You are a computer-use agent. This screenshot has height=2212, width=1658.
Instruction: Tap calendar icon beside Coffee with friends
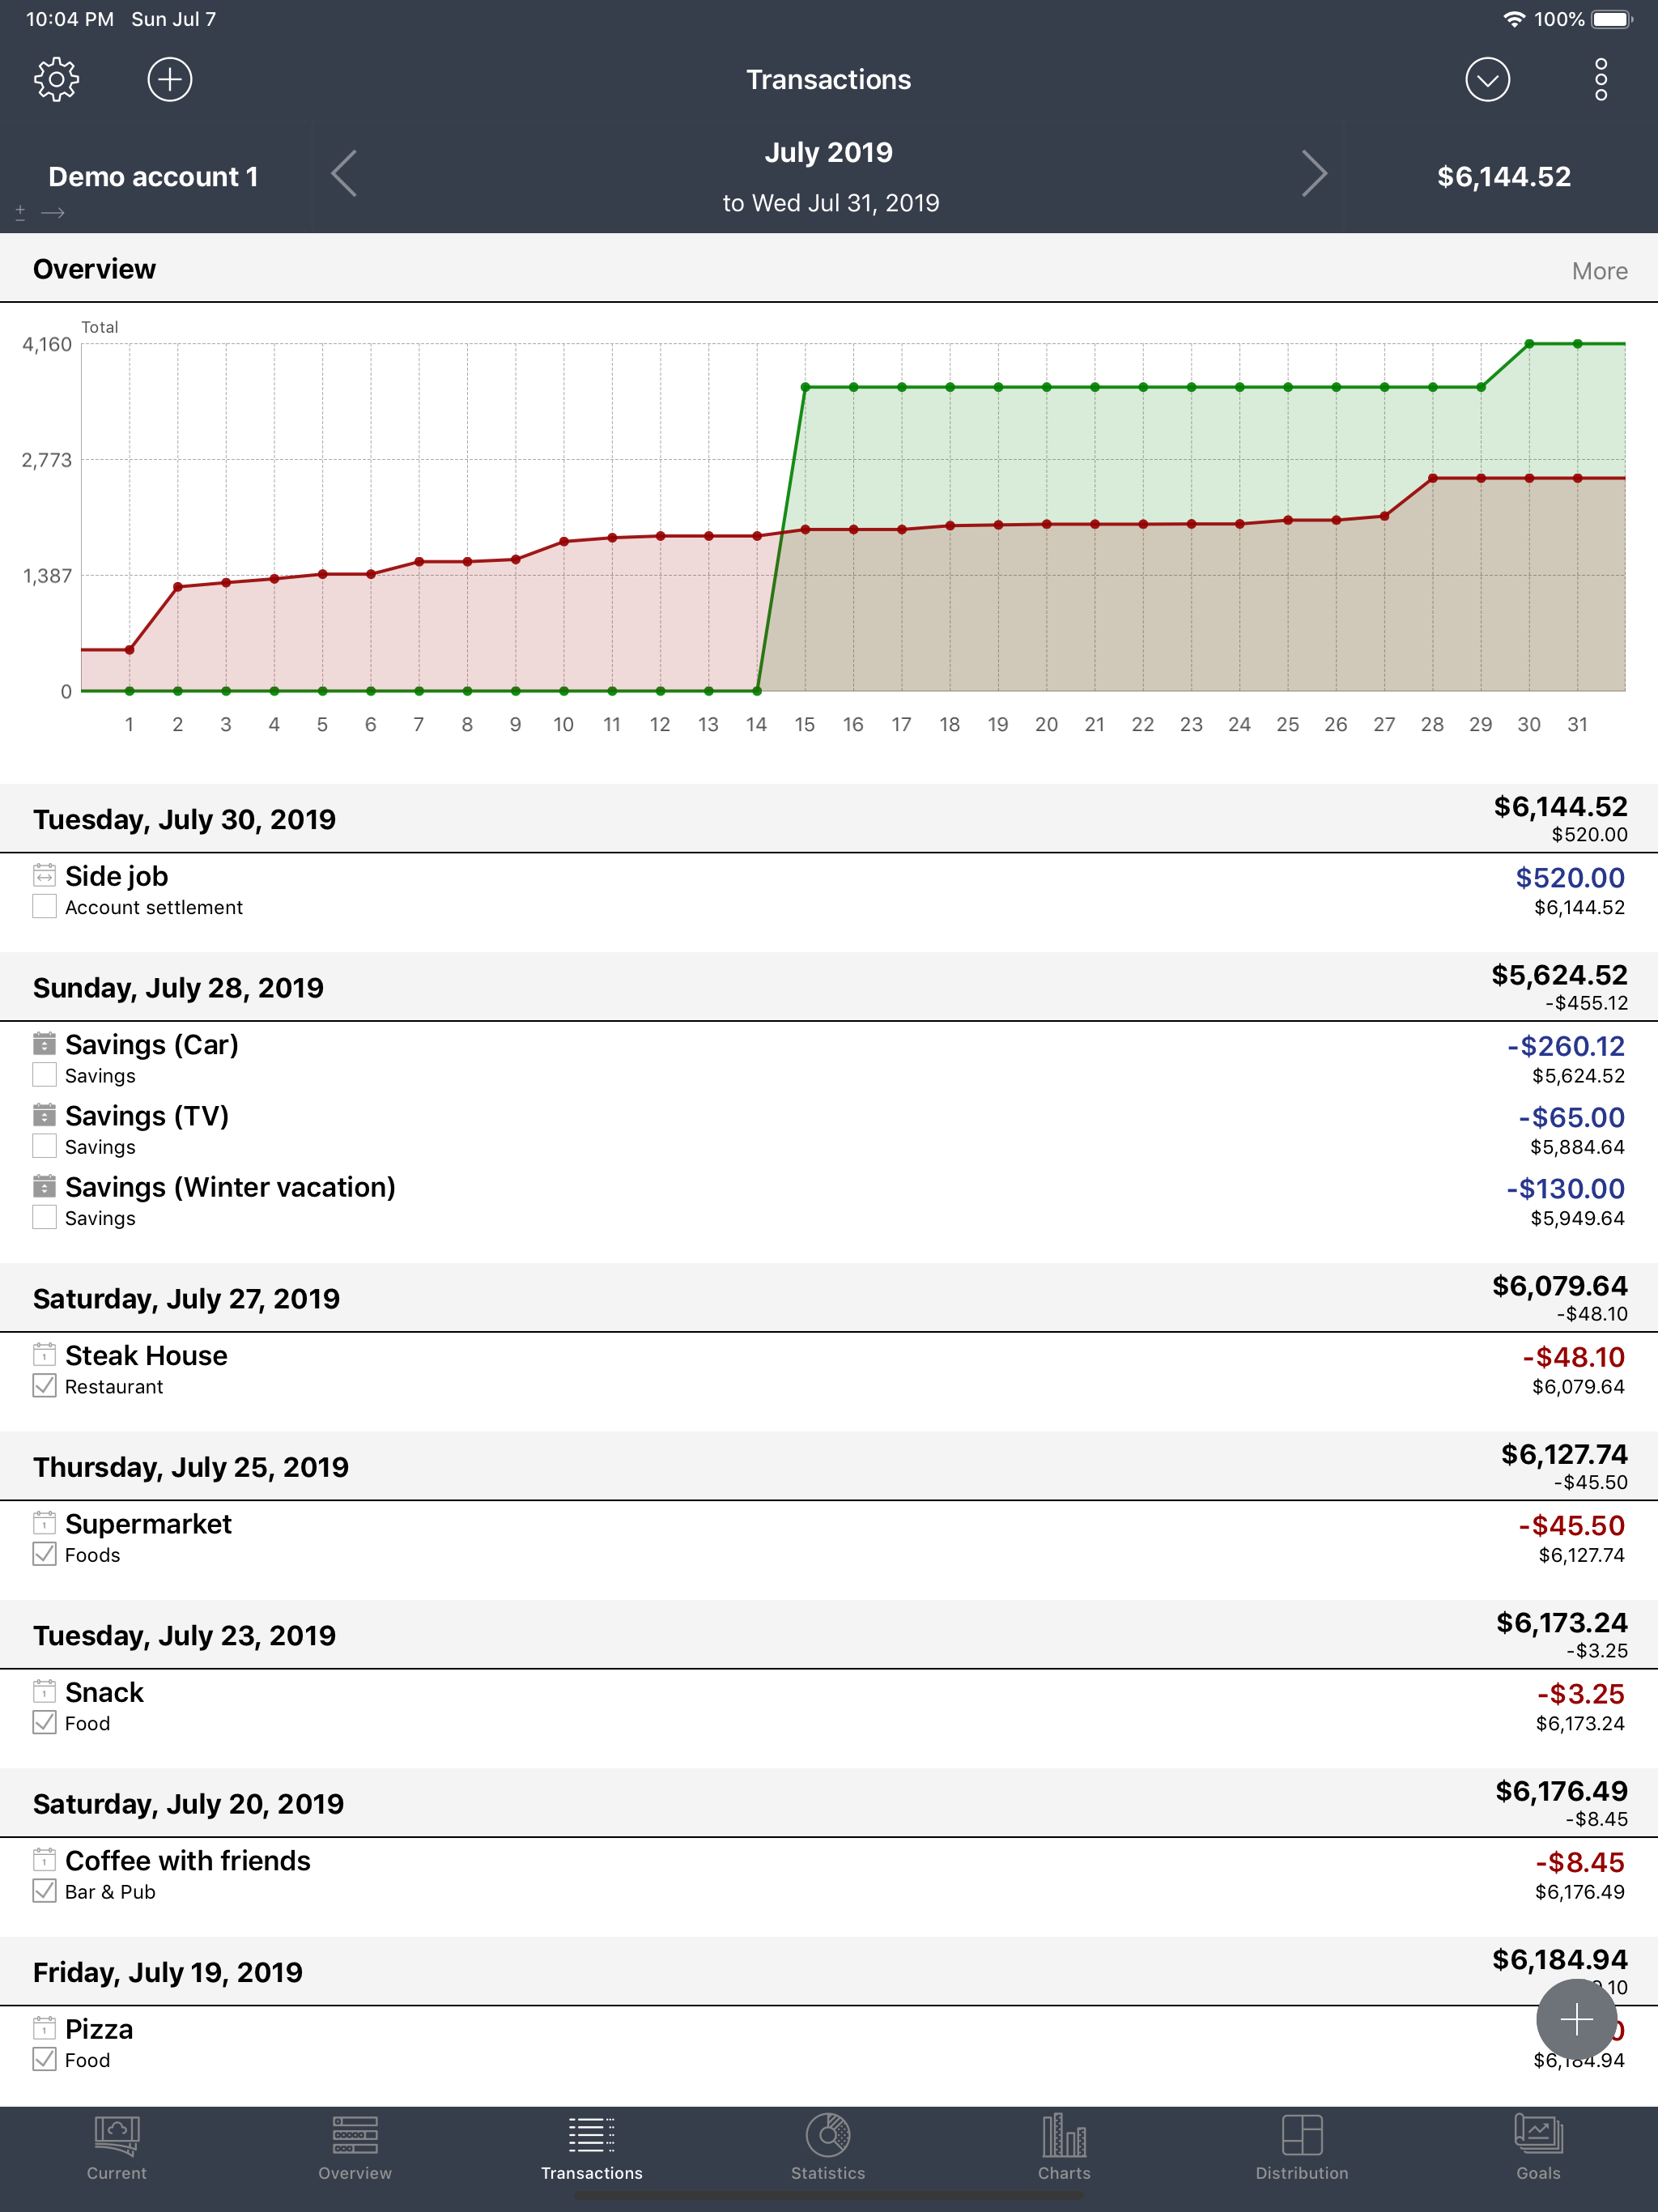click(44, 1859)
